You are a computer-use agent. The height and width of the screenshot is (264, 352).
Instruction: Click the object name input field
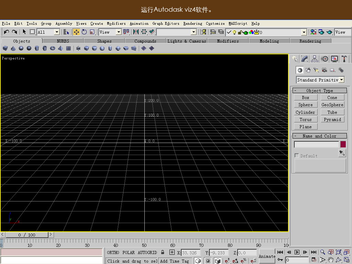(x=316, y=144)
